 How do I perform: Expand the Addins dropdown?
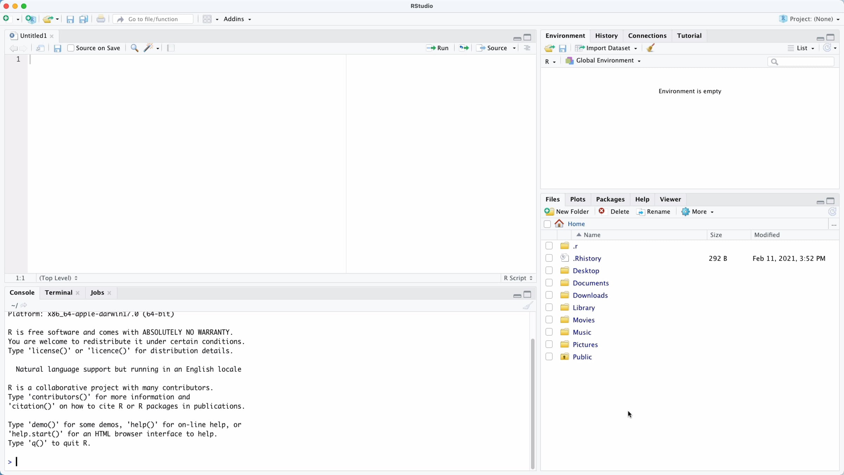[237, 19]
